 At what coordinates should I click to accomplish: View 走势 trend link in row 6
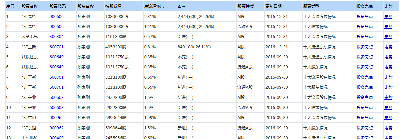click(x=388, y=67)
